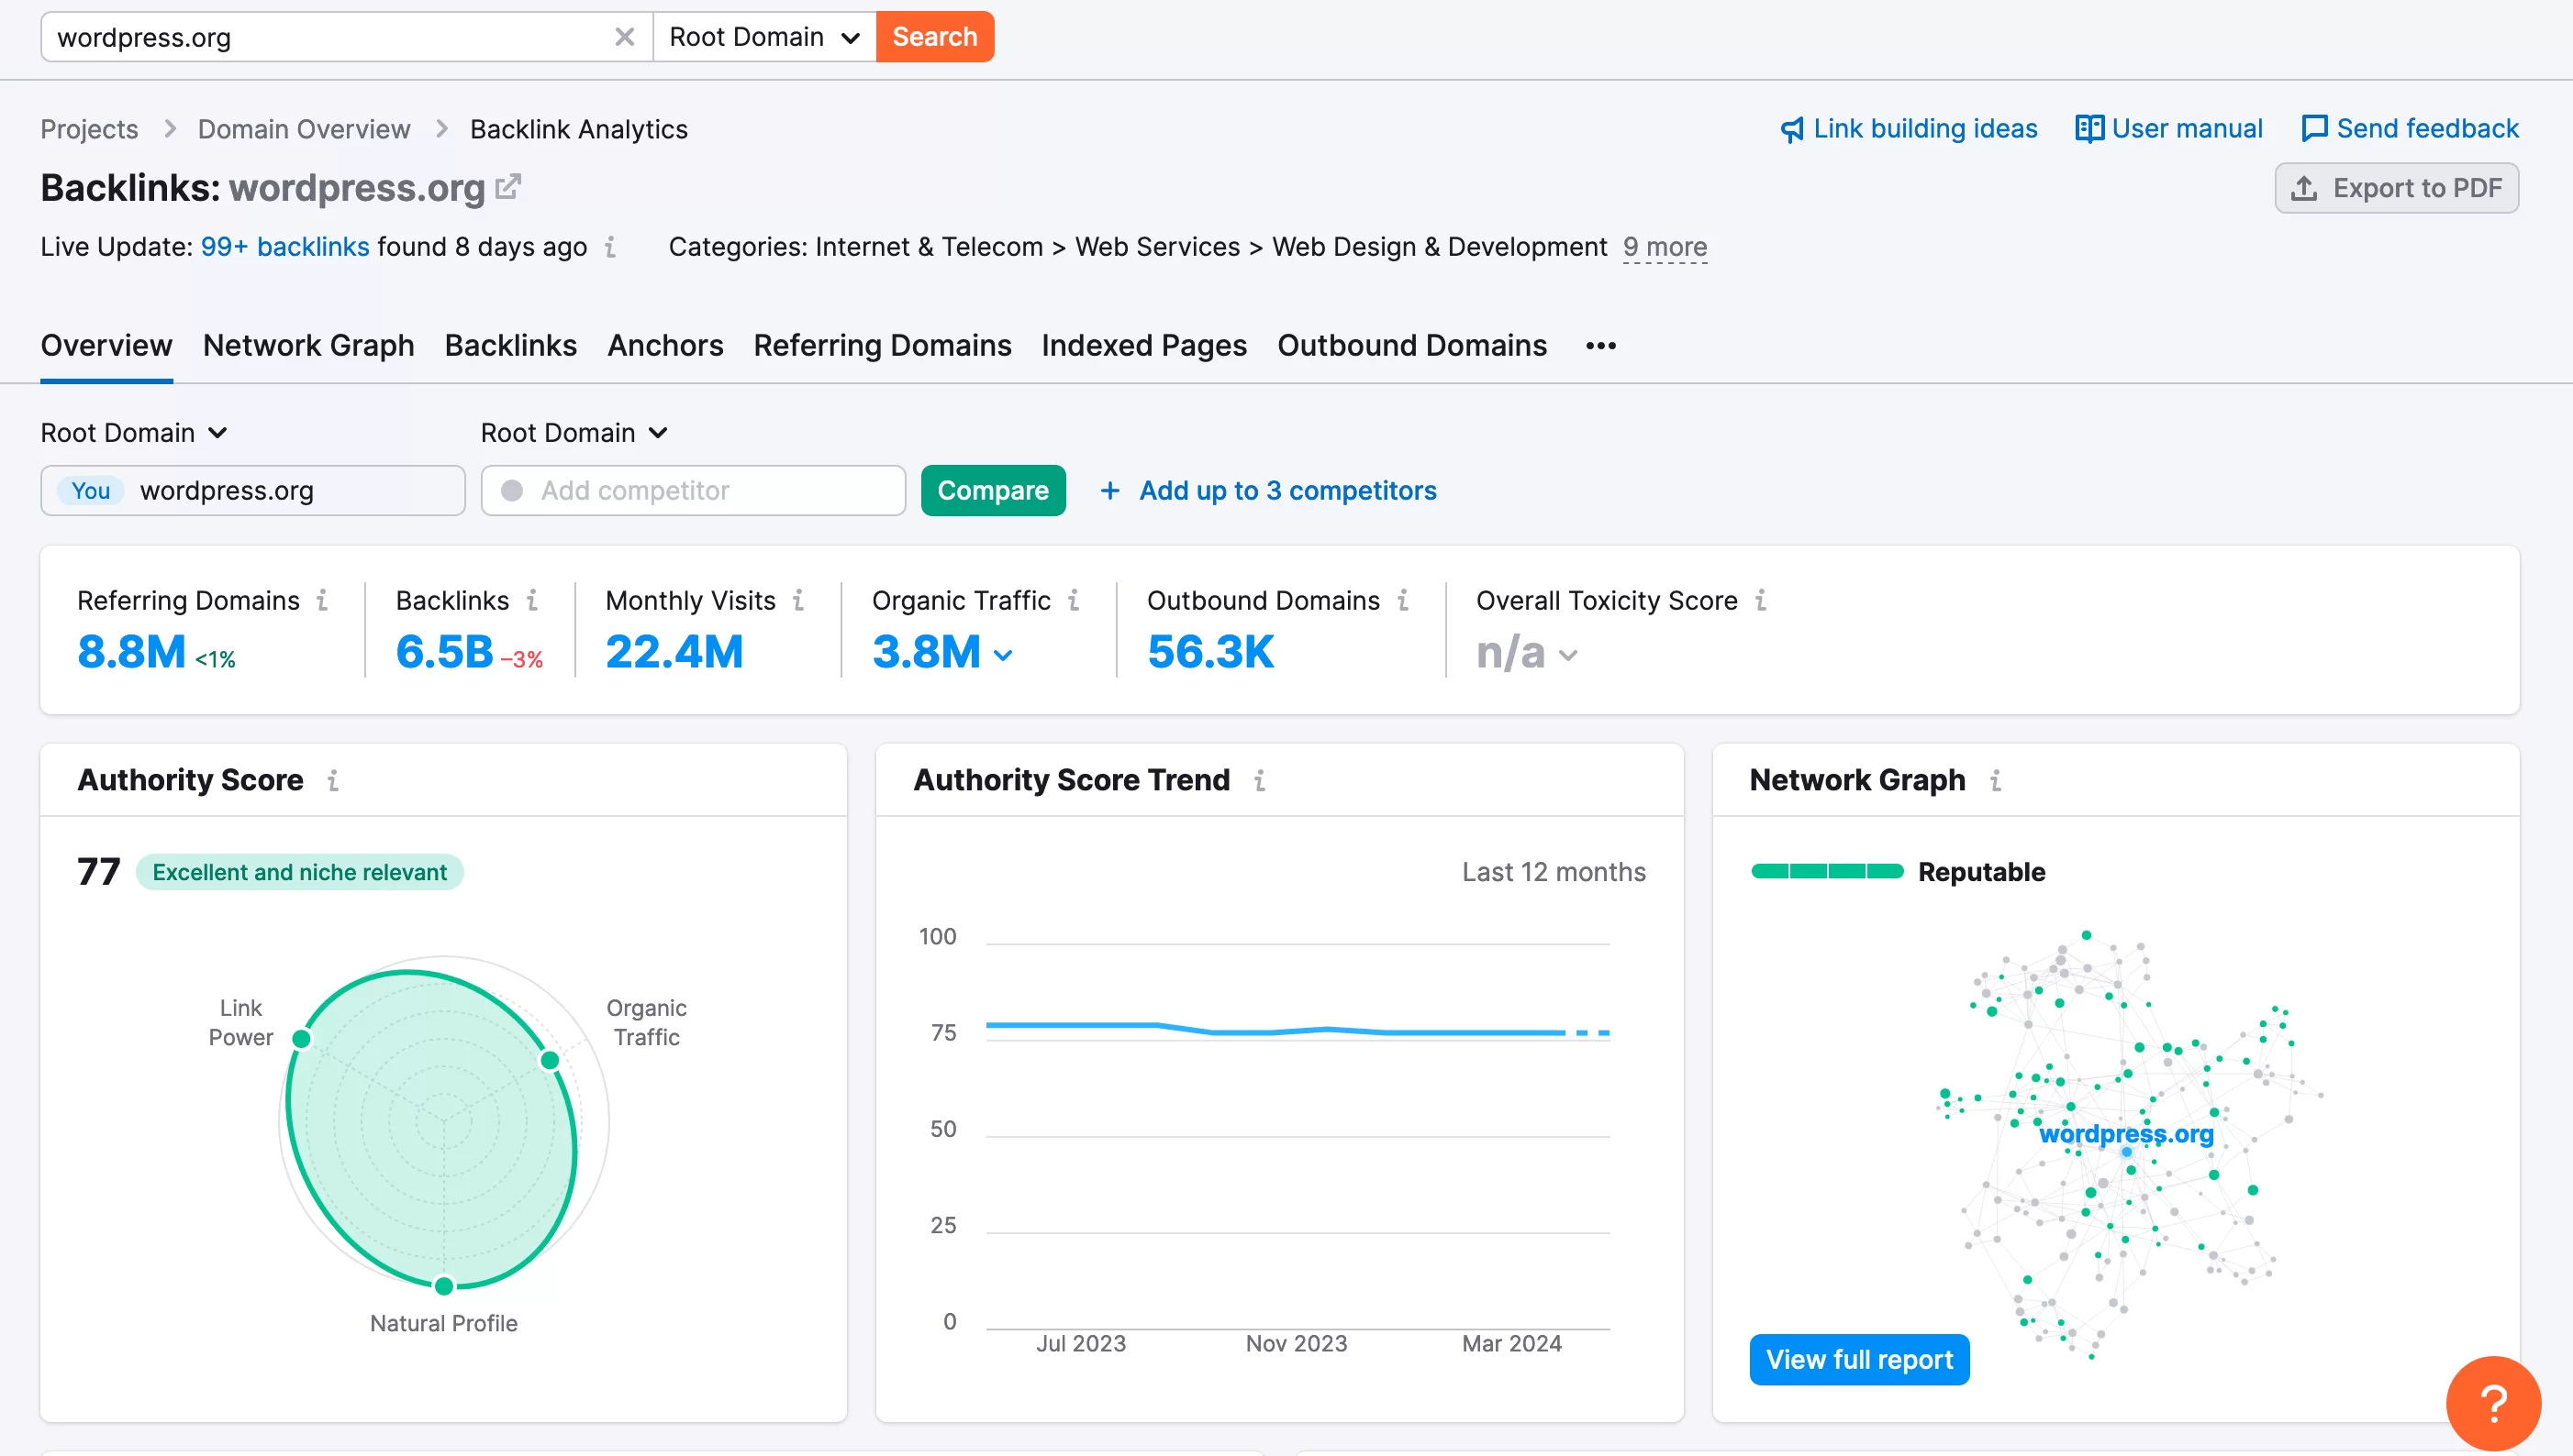The image size is (2573, 1456).
Task: Expand the Root Domain selector dropdown
Action: (x=136, y=431)
